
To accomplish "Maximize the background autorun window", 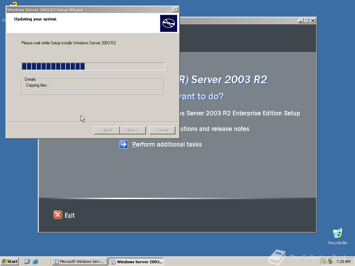I will (306, 20).
